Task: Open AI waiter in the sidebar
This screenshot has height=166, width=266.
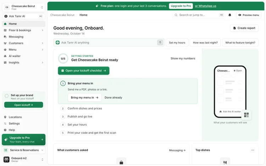Action: 23,56
